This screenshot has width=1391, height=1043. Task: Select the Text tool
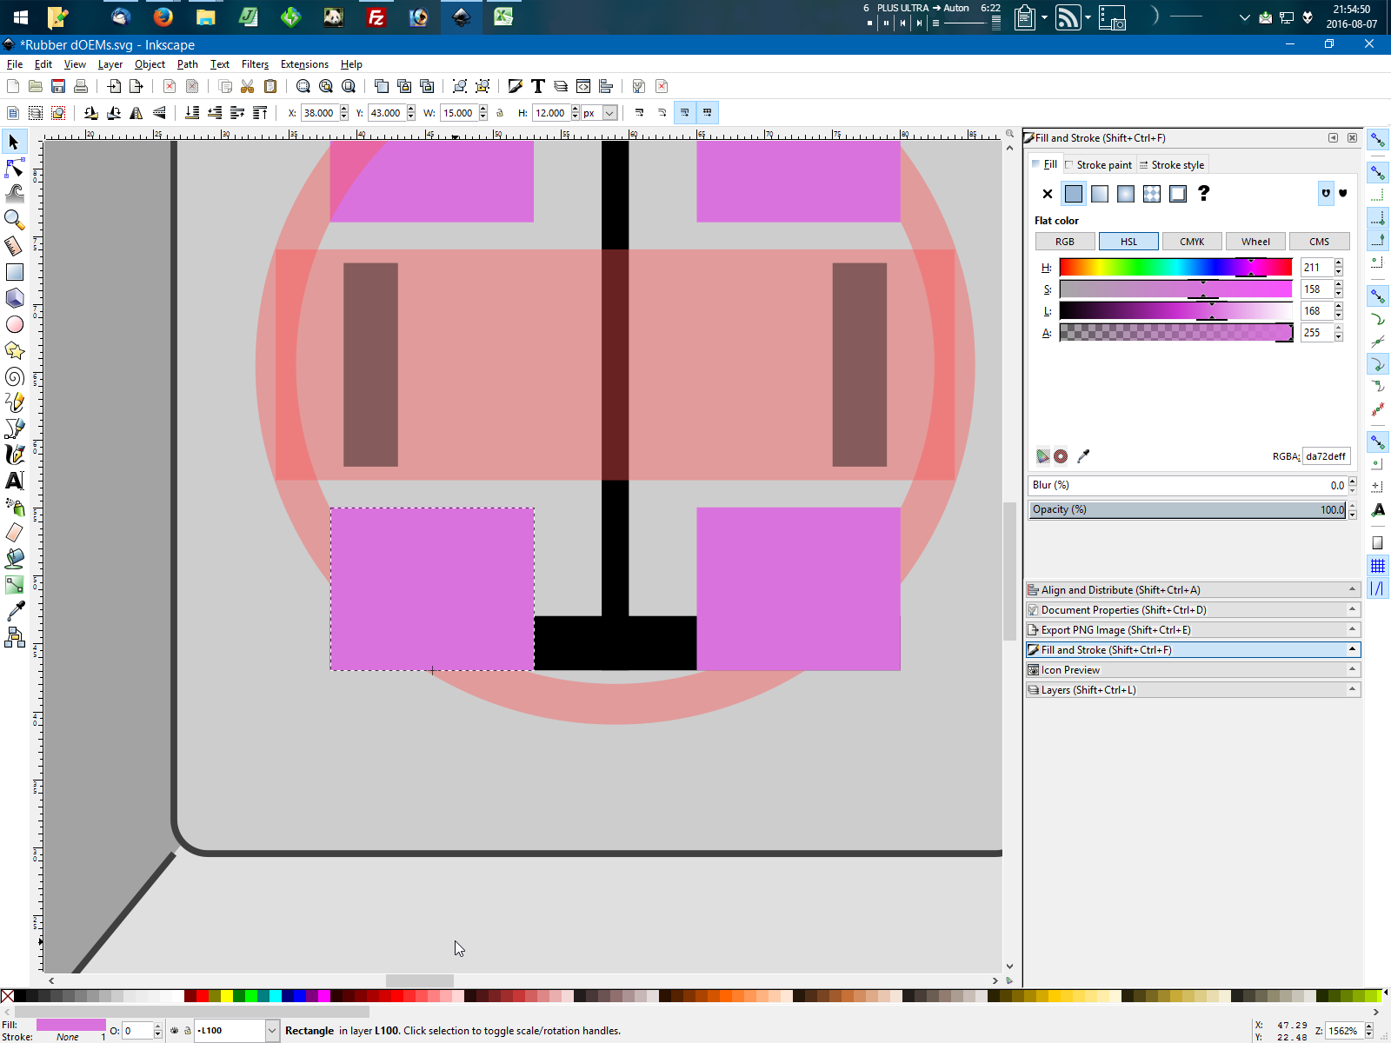(14, 480)
